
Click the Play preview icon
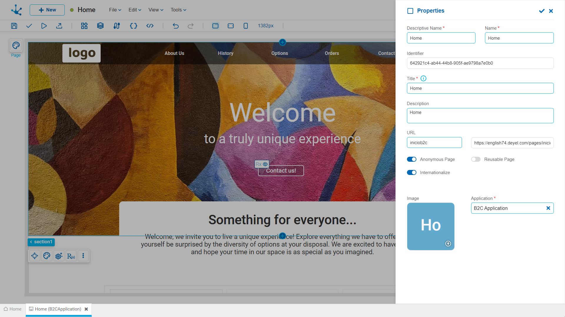[44, 26]
